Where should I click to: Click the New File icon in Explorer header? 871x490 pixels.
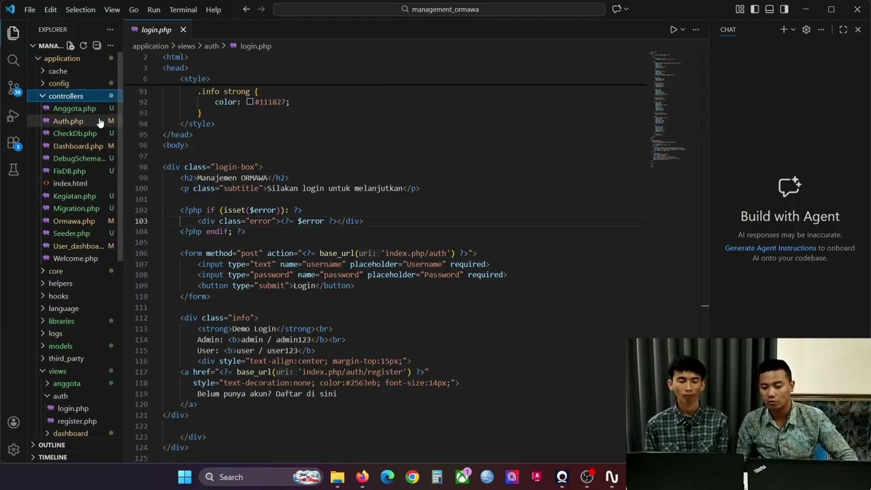(x=70, y=46)
